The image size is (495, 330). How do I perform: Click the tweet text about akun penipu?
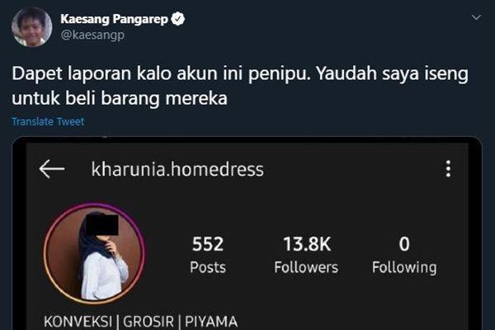tap(240, 86)
